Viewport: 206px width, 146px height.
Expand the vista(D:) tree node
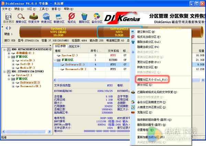click(13, 61)
